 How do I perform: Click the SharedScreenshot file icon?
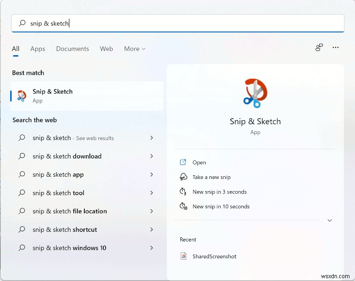(184, 256)
